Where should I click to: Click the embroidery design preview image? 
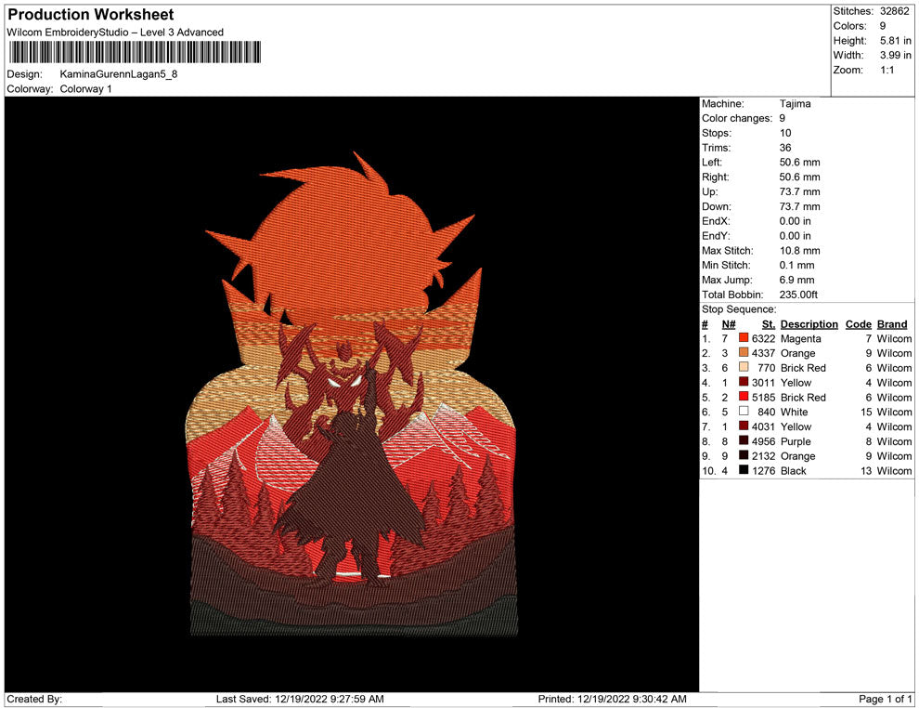click(x=354, y=394)
